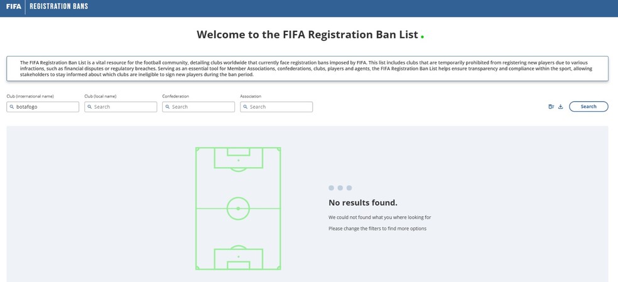This screenshot has width=618, height=282.
Task: Click the Welcome to the FIFA Registration Ban List heading
Action: (x=307, y=35)
